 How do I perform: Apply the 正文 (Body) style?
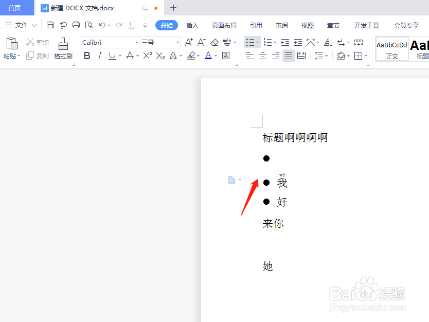tap(392, 49)
